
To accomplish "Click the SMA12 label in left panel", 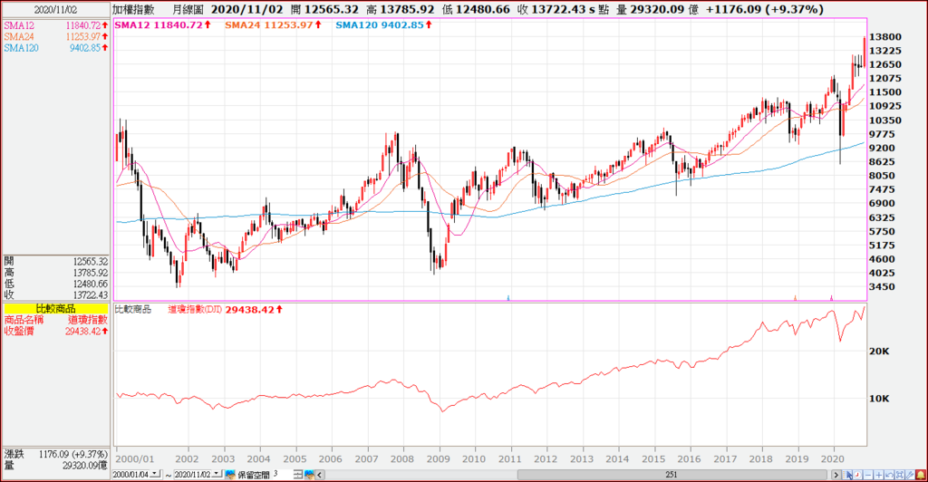I will 19,25.
